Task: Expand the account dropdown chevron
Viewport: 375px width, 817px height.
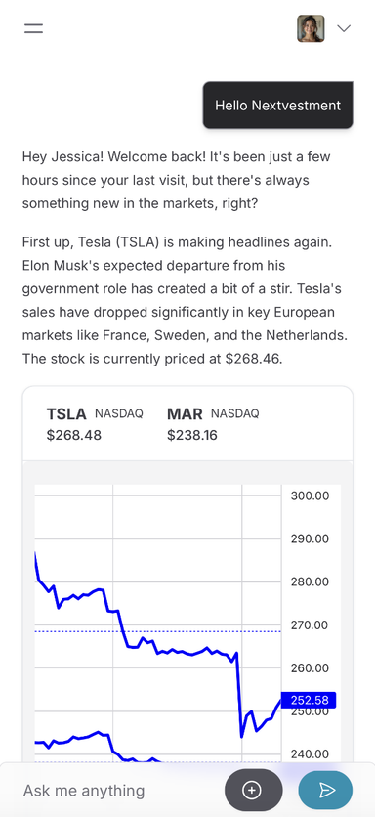Action: tap(344, 28)
